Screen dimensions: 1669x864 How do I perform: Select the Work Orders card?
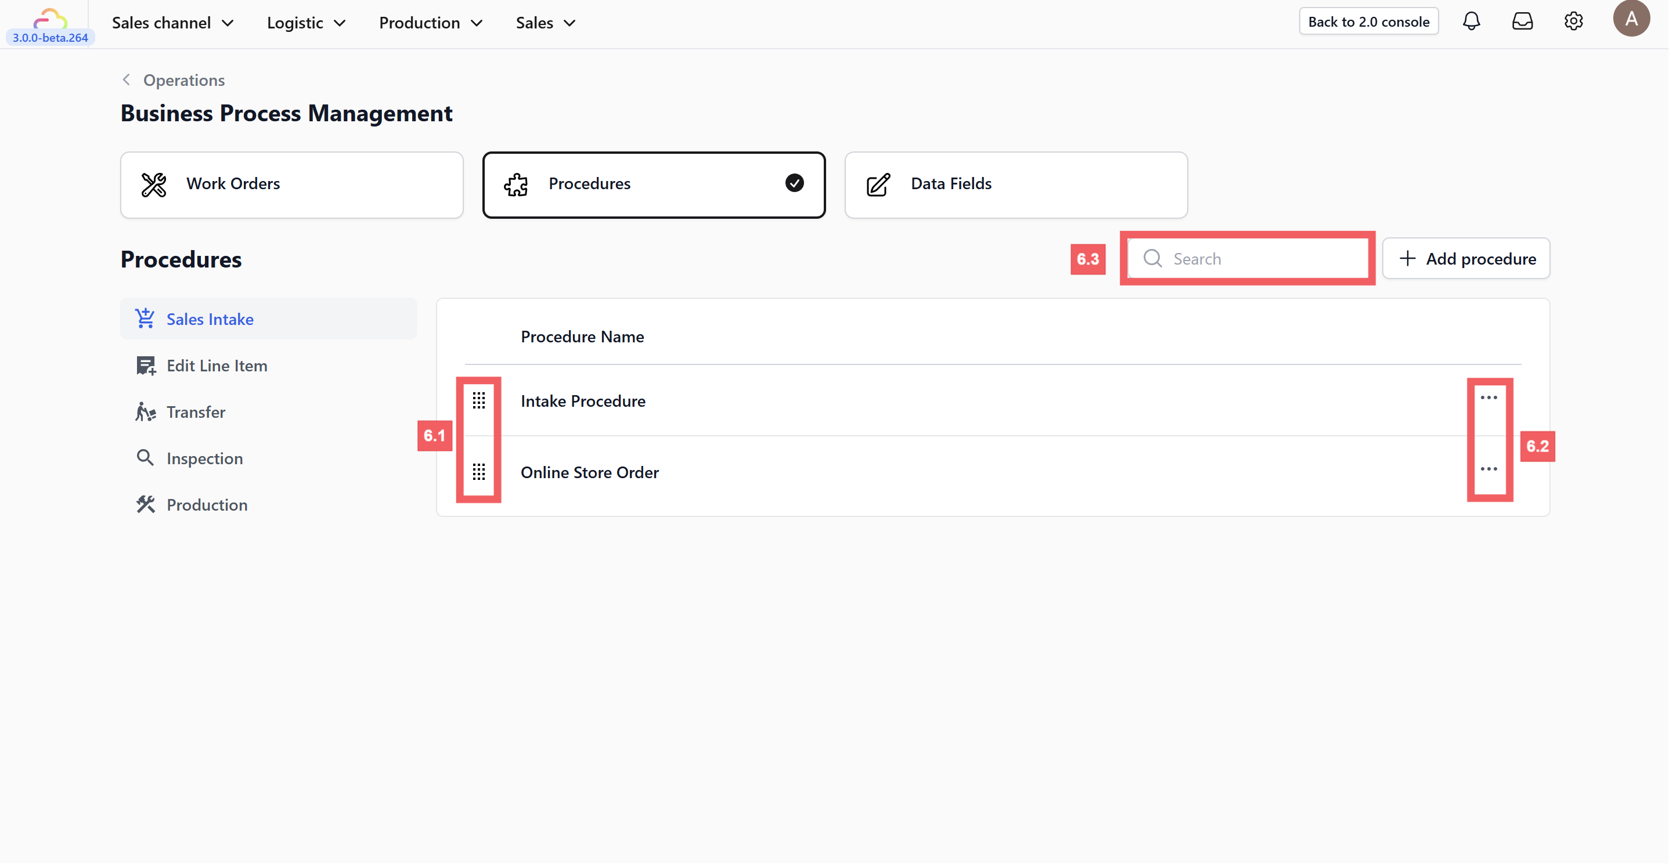click(291, 185)
